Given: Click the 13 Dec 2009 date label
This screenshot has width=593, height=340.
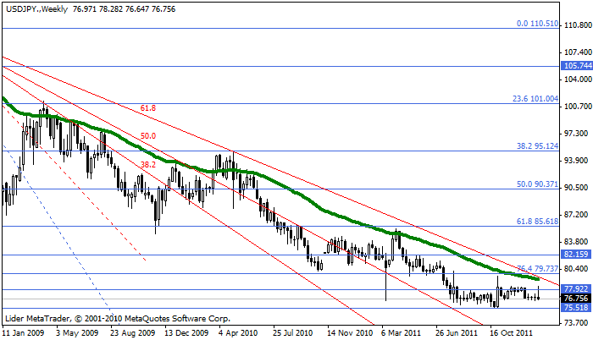Looking at the screenshot, I should coord(186,333).
